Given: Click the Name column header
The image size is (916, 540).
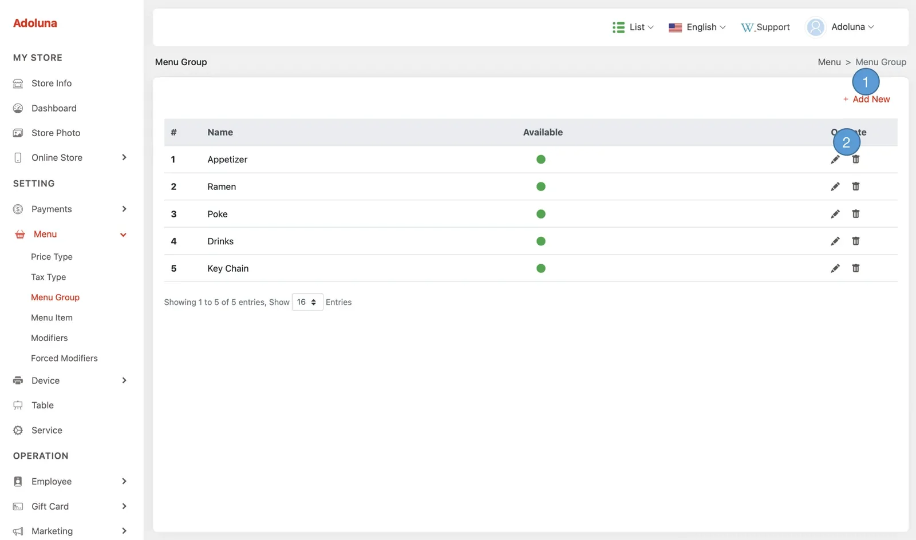Looking at the screenshot, I should click(220, 132).
